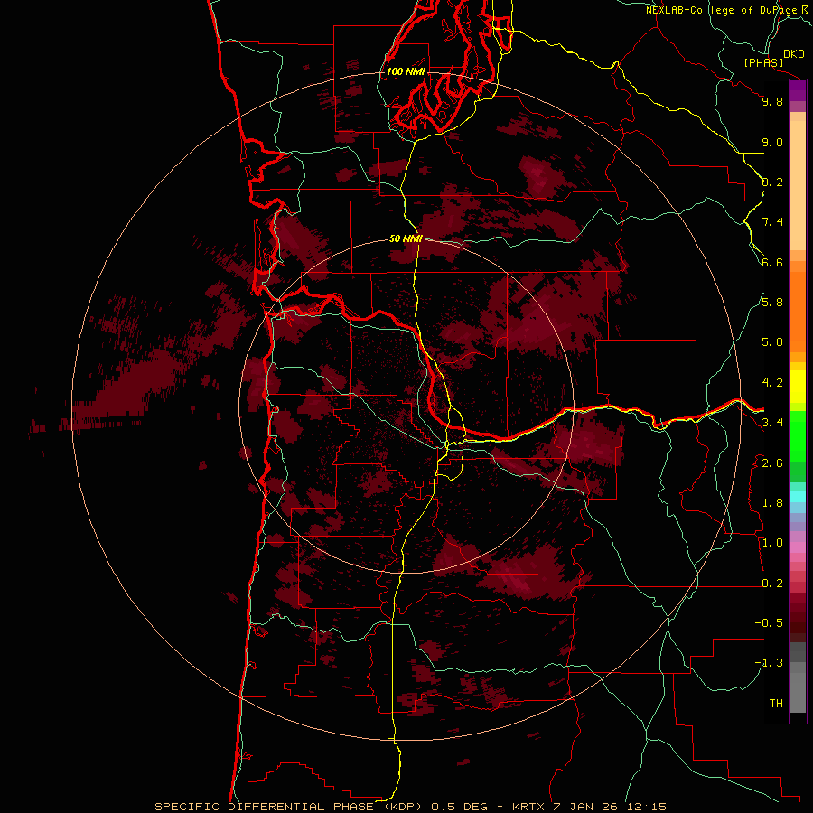Screen dimensions: 813x813
Task: Select the 1.8 value on color scale
Action: 772,502
